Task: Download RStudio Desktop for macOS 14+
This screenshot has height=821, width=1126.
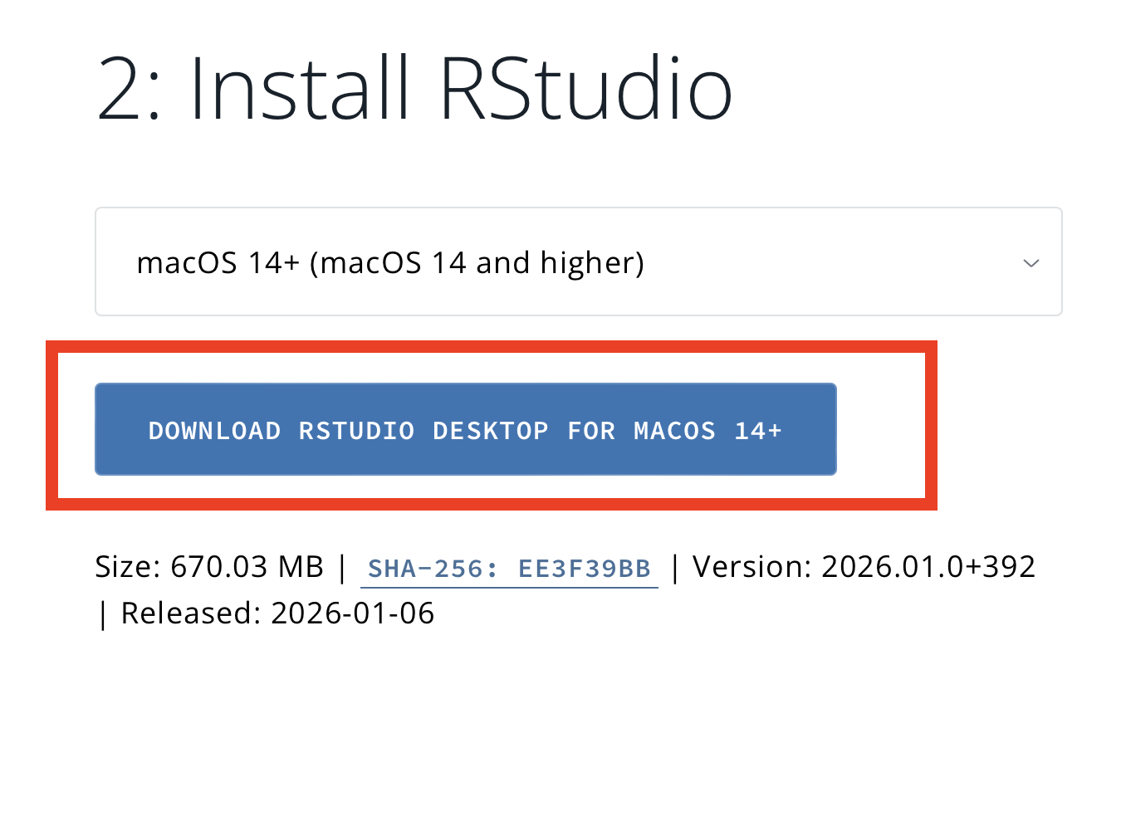Action: [x=465, y=429]
